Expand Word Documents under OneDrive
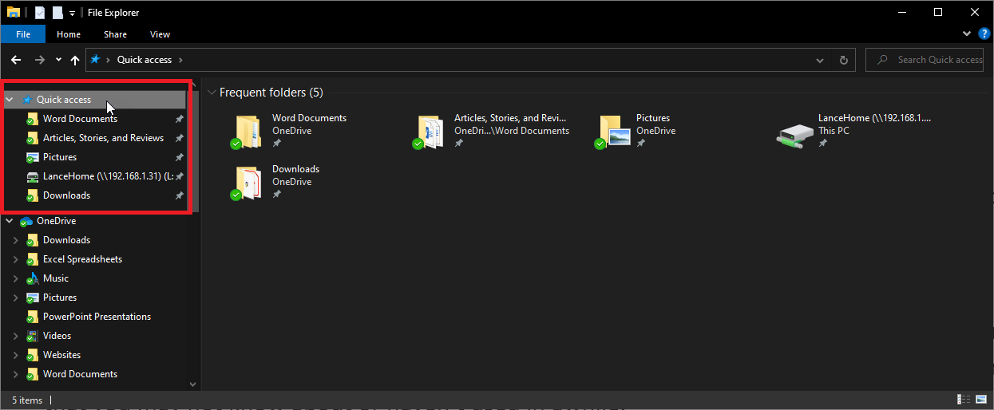 tap(15, 374)
